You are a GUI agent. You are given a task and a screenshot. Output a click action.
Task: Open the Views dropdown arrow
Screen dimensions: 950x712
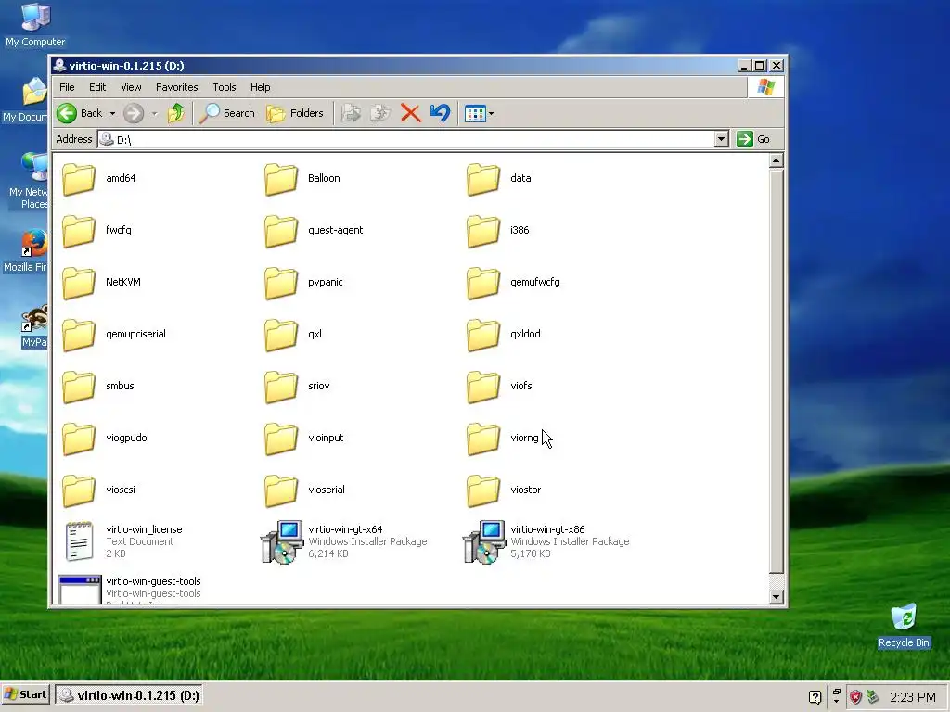point(491,113)
